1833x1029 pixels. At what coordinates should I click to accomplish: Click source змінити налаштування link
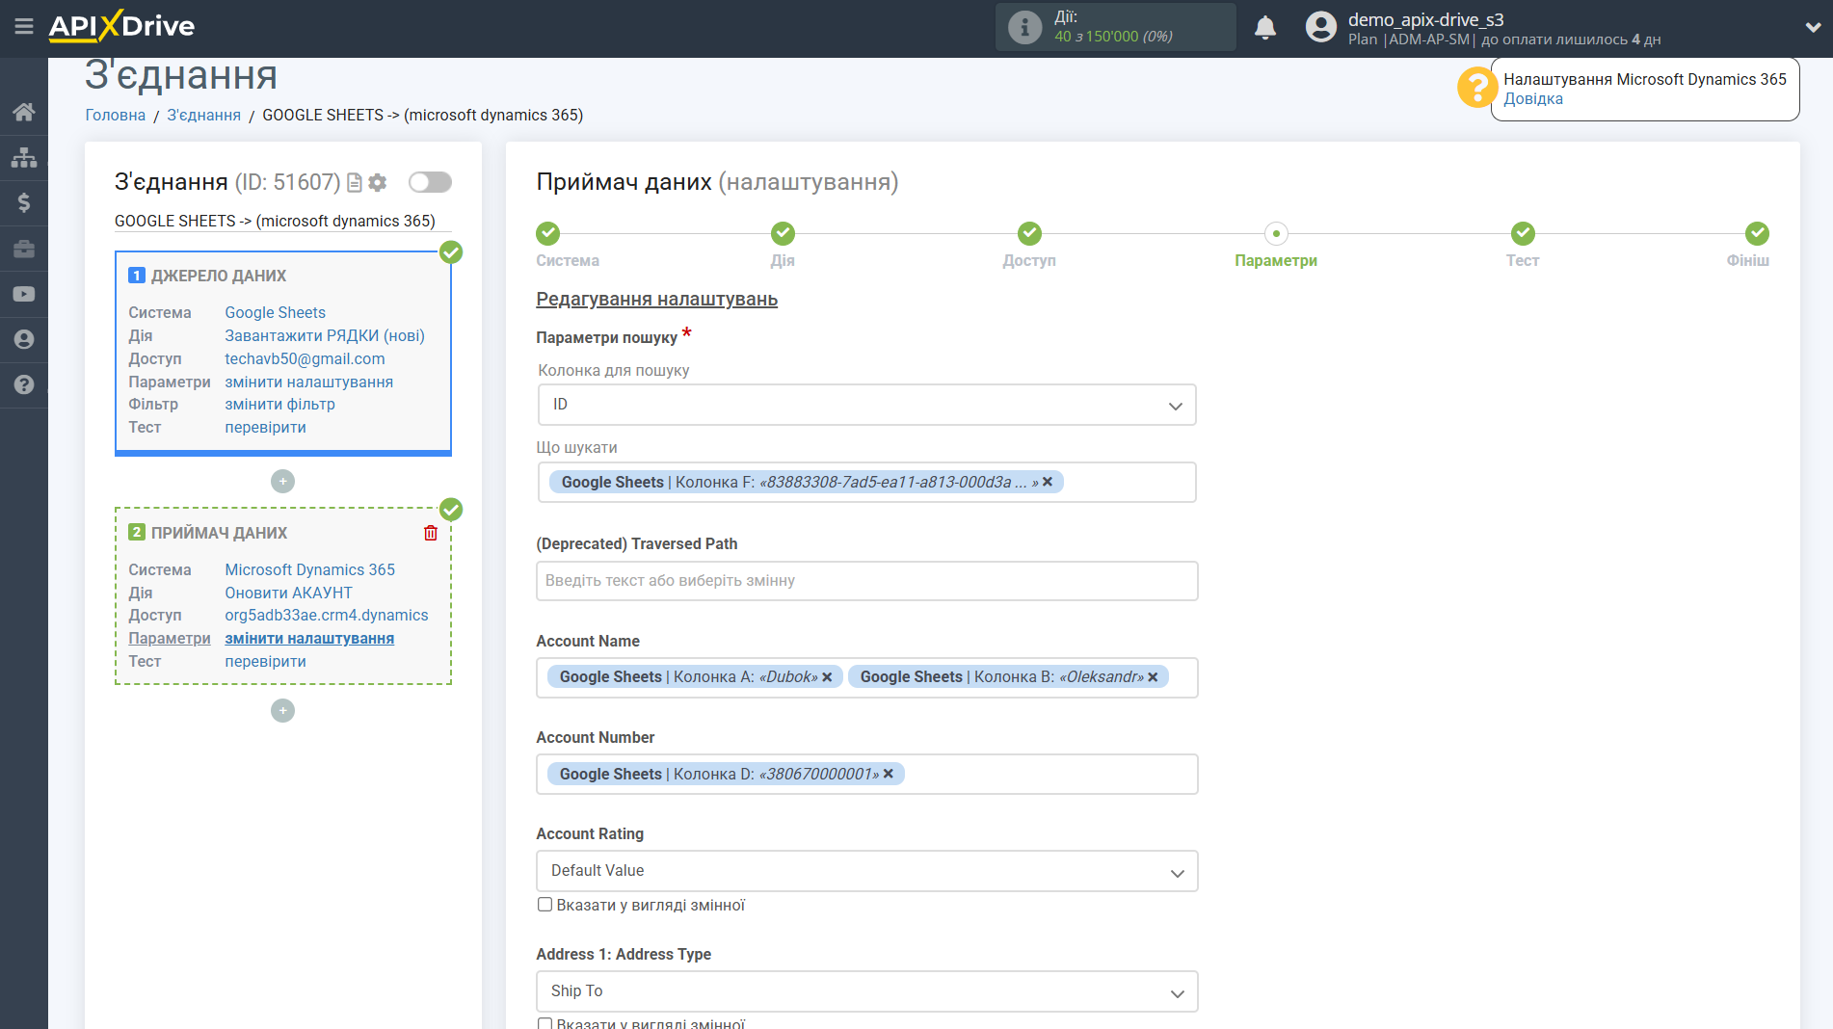[308, 382]
